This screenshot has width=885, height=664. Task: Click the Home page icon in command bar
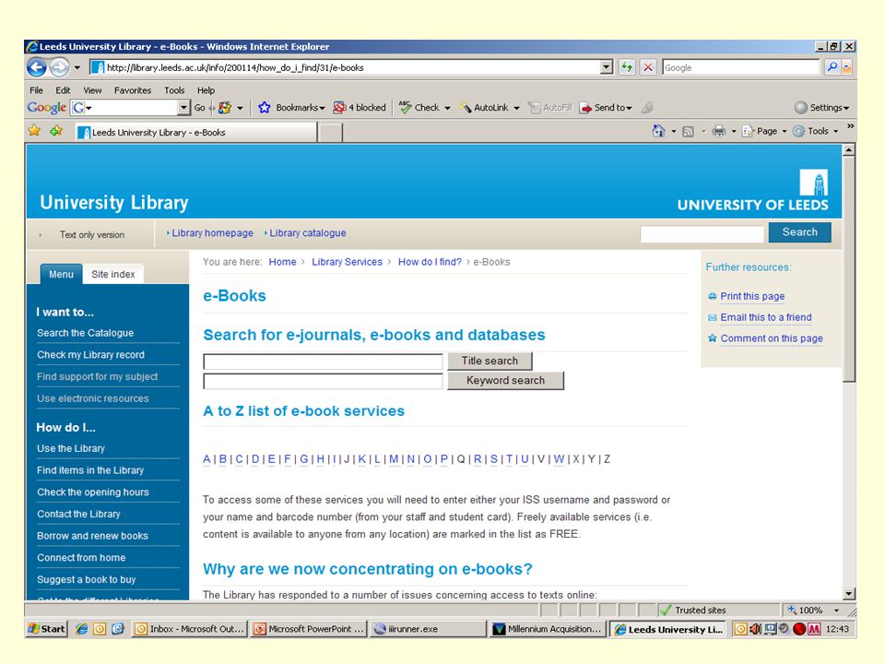658,131
